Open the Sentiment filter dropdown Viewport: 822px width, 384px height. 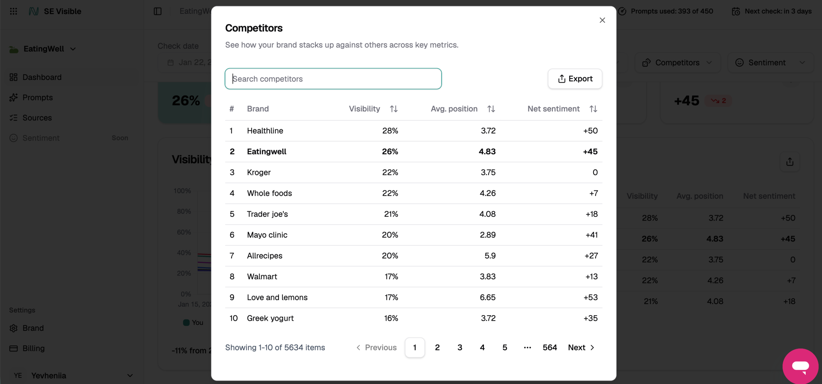point(770,63)
